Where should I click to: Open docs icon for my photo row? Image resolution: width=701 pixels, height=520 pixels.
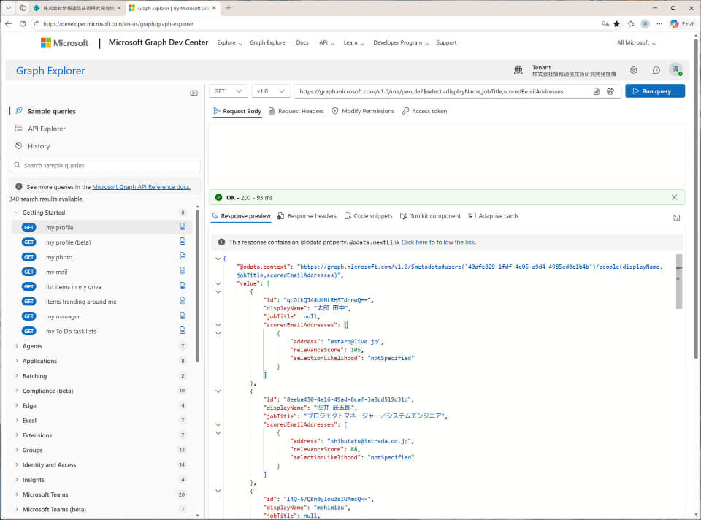point(183,256)
